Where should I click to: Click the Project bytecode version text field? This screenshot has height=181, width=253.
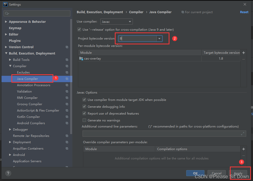(137, 39)
